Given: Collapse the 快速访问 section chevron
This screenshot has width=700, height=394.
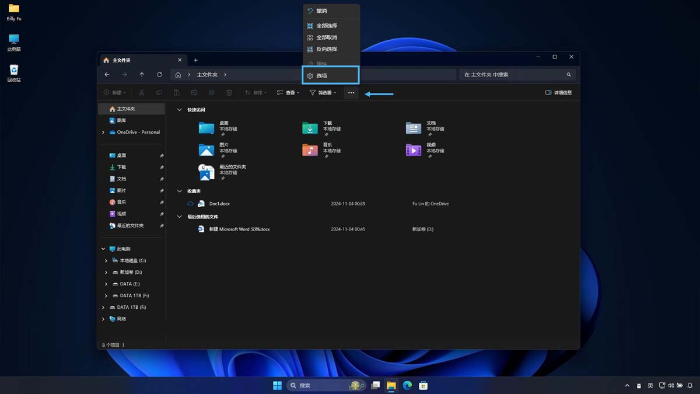Looking at the screenshot, I should coord(179,109).
